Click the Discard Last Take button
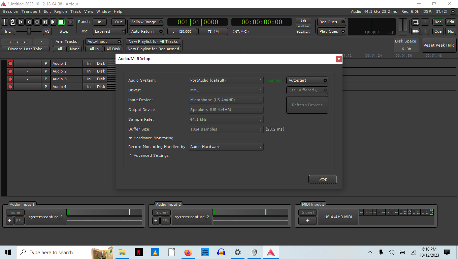 coord(25,49)
